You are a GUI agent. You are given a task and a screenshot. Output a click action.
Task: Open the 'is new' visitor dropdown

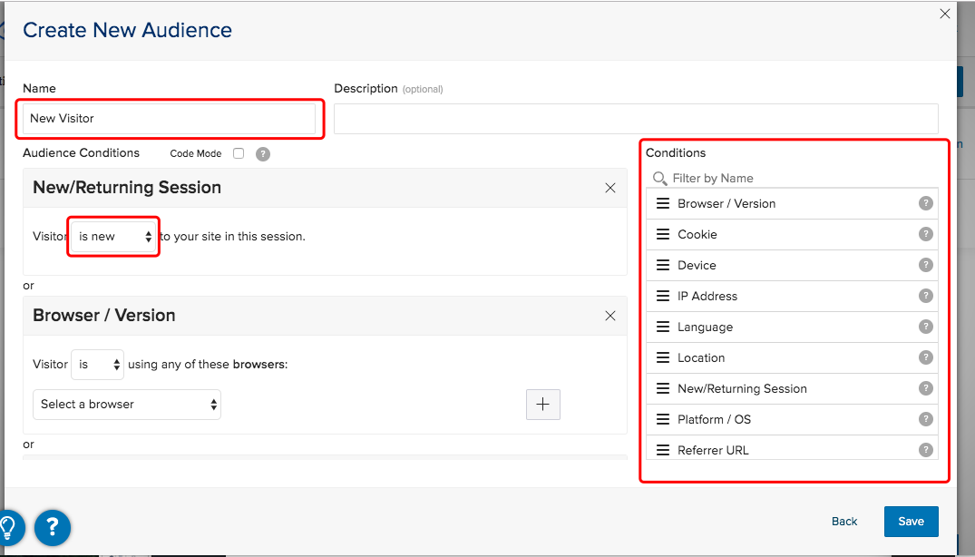pyautogui.click(x=113, y=236)
